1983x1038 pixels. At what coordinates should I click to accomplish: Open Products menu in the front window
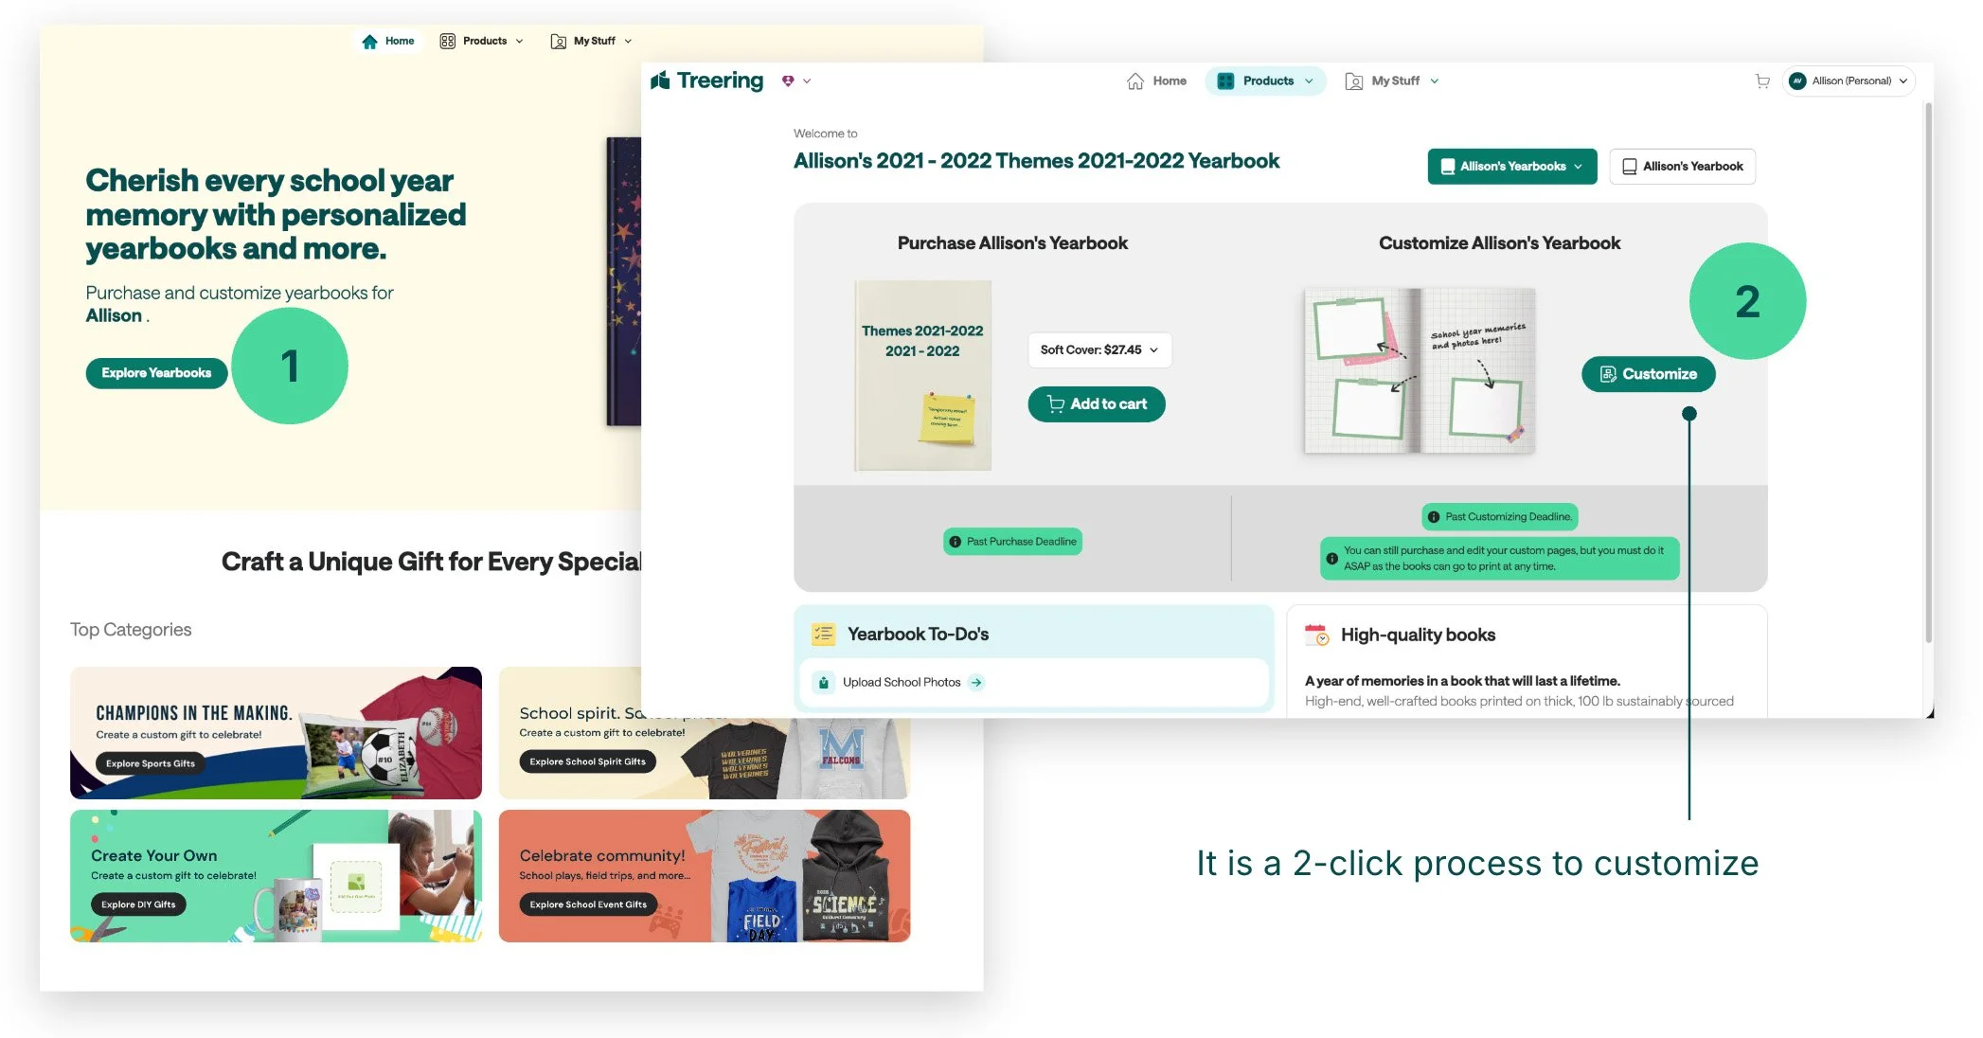(1265, 81)
